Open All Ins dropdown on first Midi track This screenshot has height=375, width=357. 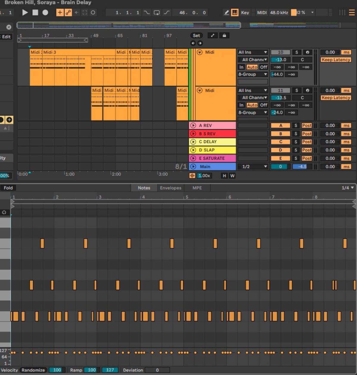click(x=253, y=52)
